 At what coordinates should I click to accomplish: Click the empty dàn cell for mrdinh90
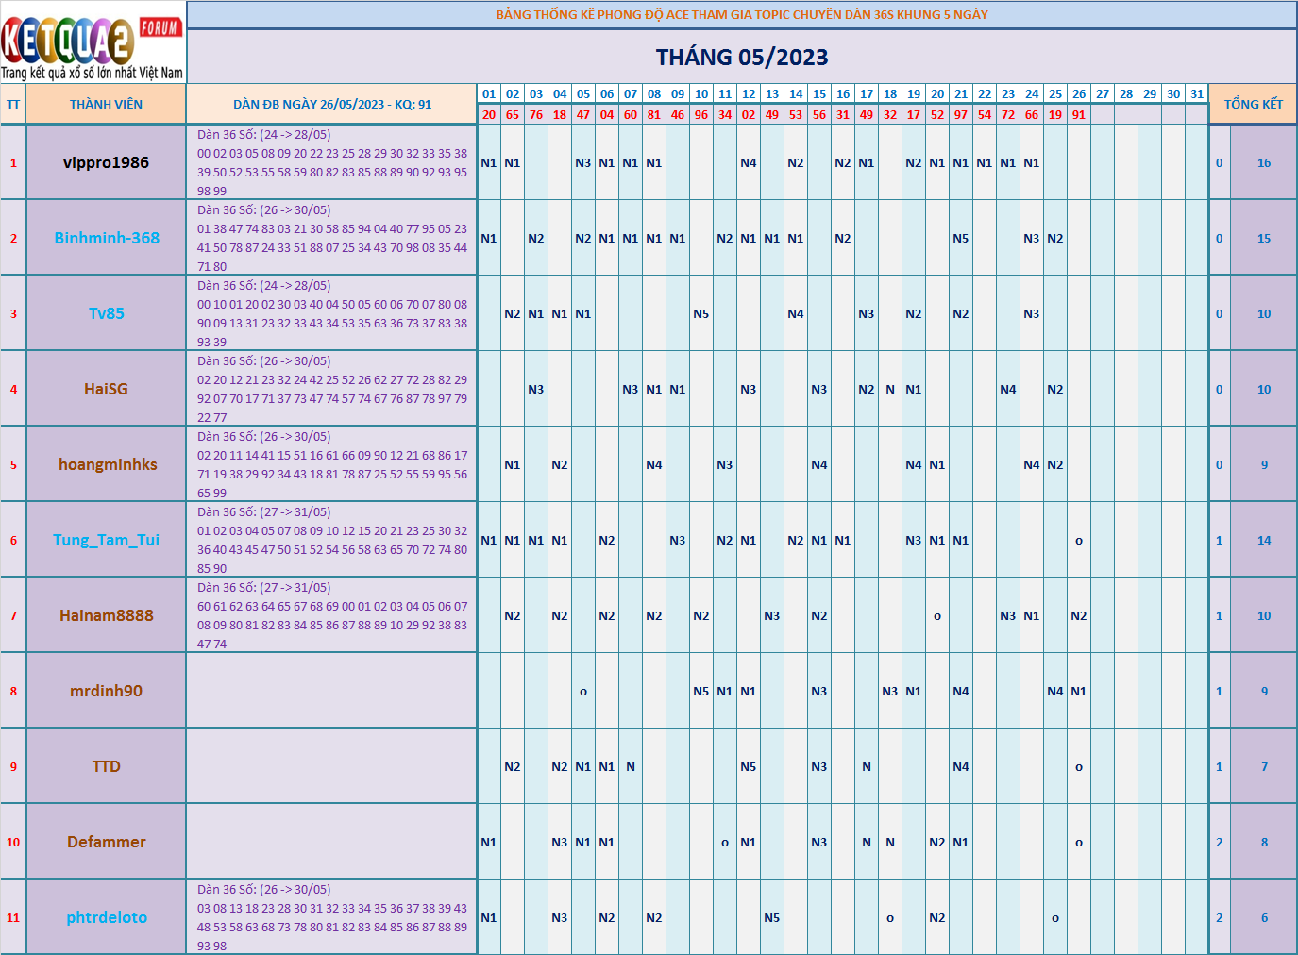click(332, 691)
